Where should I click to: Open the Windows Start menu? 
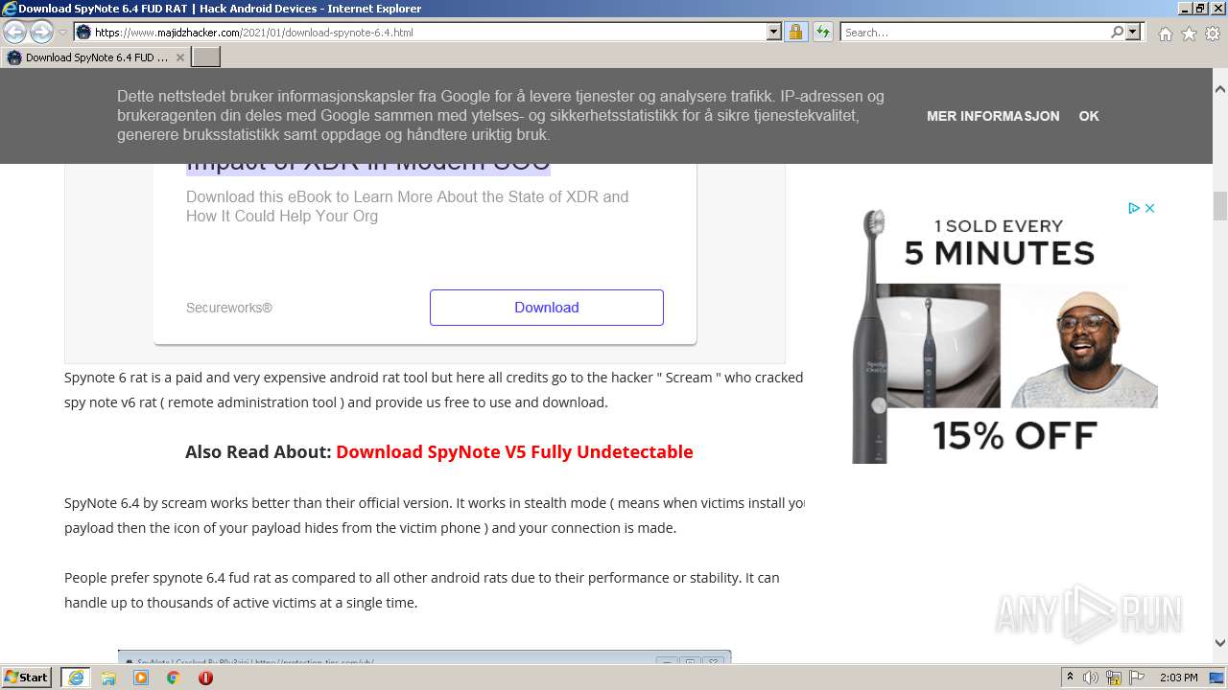[x=27, y=678]
